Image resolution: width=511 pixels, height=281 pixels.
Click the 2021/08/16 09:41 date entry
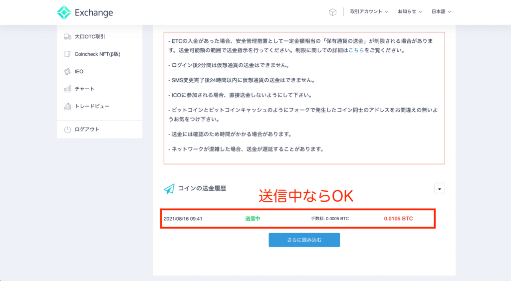click(x=183, y=219)
